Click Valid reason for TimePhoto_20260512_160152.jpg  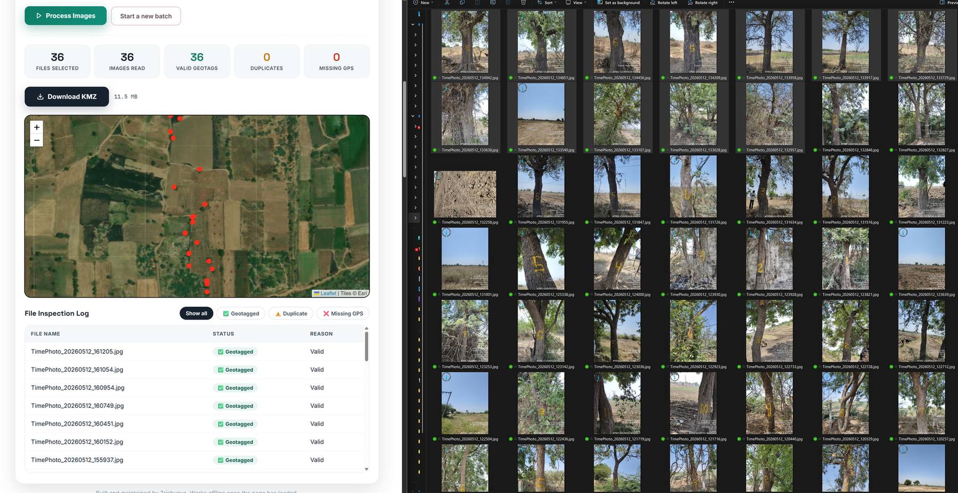click(x=317, y=442)
